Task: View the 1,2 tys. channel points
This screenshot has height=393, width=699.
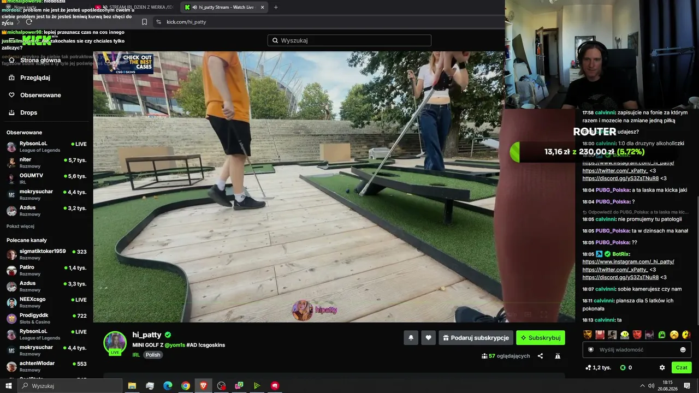Action: pos(598,368)
